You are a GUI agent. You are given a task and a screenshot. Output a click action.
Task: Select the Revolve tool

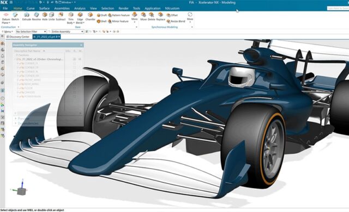(x=37, y=17)
